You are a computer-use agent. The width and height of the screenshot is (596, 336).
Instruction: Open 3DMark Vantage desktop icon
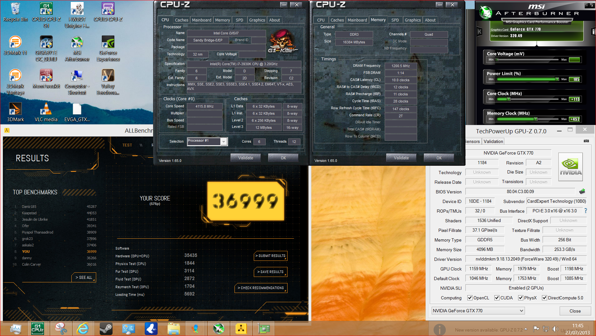tap(15, 82)
